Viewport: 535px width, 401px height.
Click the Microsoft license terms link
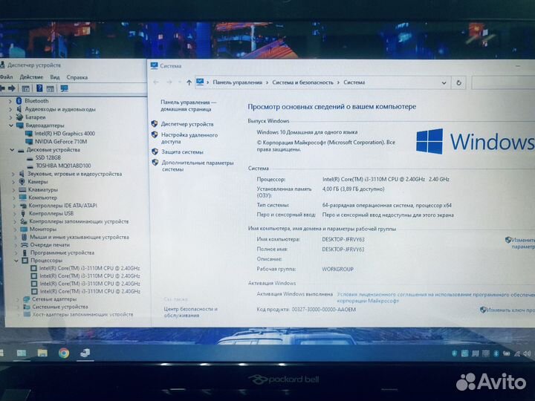coord(435,297)
